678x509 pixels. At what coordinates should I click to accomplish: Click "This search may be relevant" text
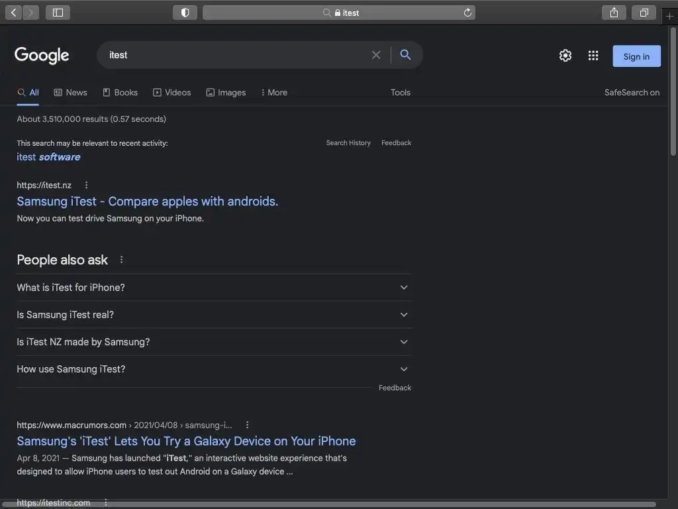tap(92, 143)
